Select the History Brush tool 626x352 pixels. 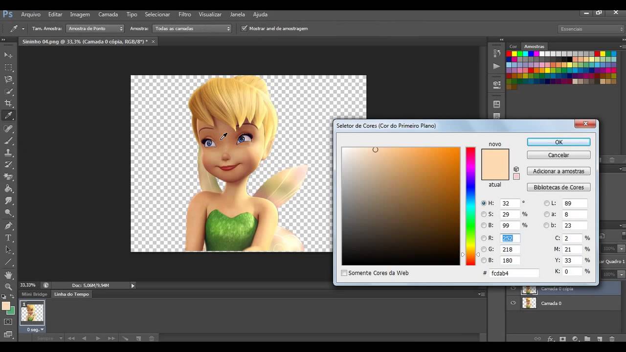pos(8,165)
